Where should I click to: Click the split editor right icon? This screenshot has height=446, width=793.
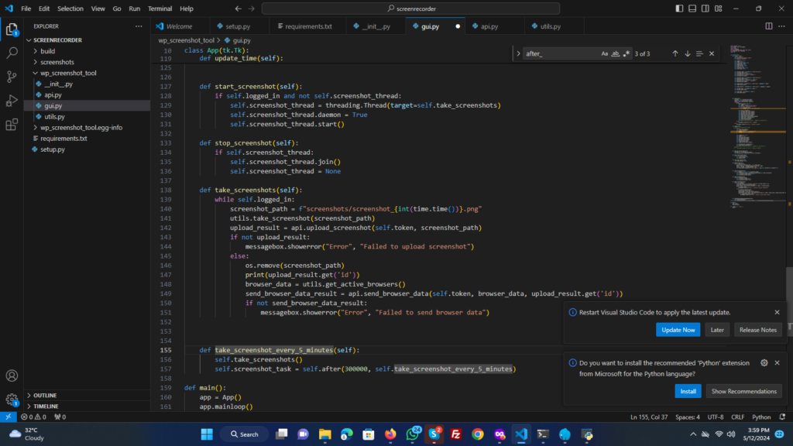[768, 26]
